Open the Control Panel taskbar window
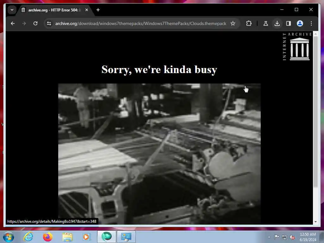 [x=126, y=237]
